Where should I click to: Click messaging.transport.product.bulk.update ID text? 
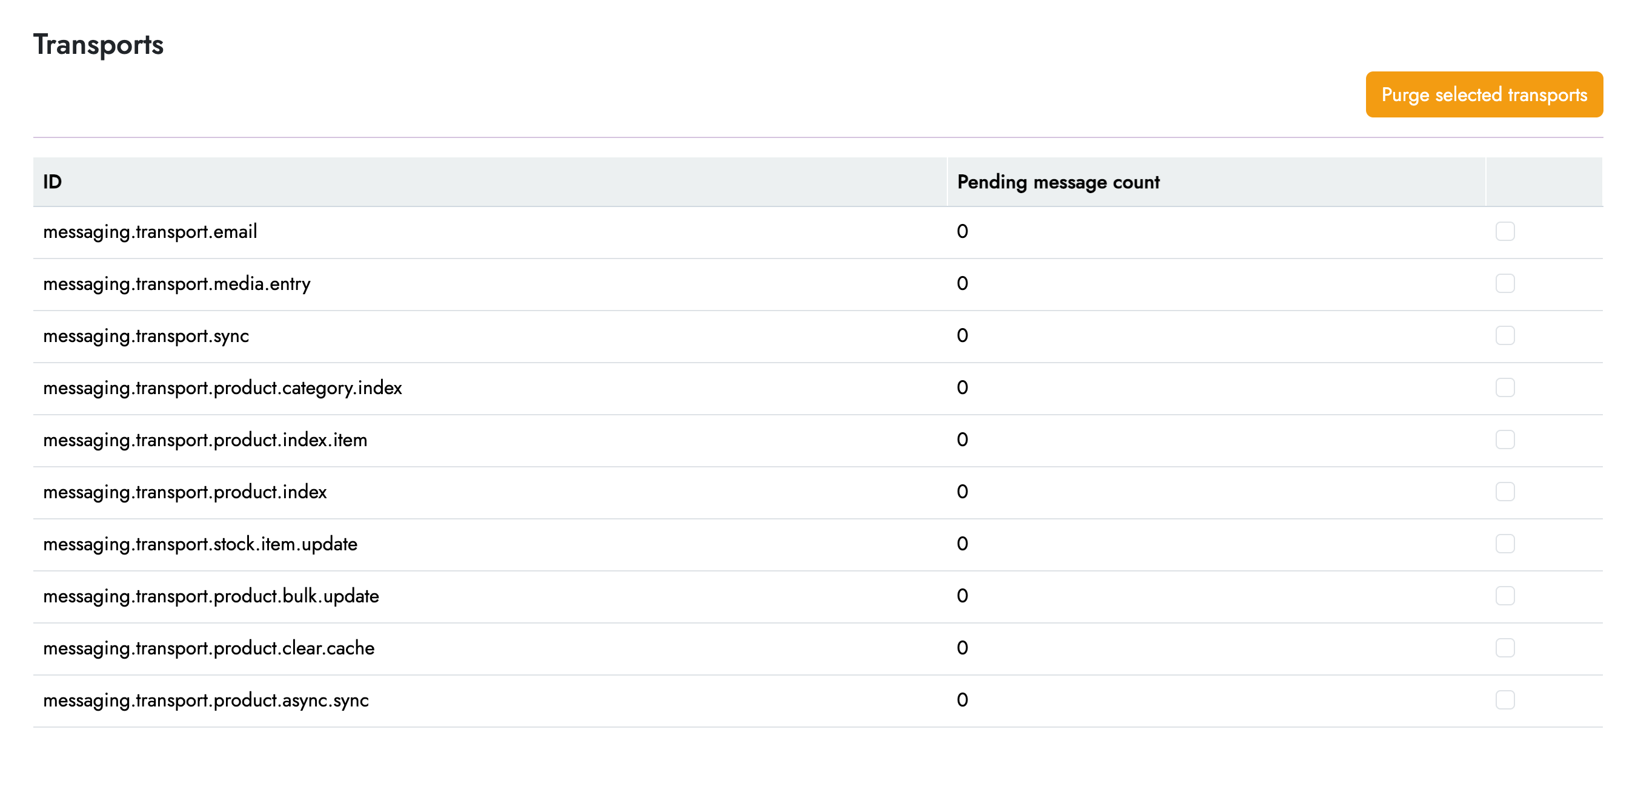click(x=210, y=597)
